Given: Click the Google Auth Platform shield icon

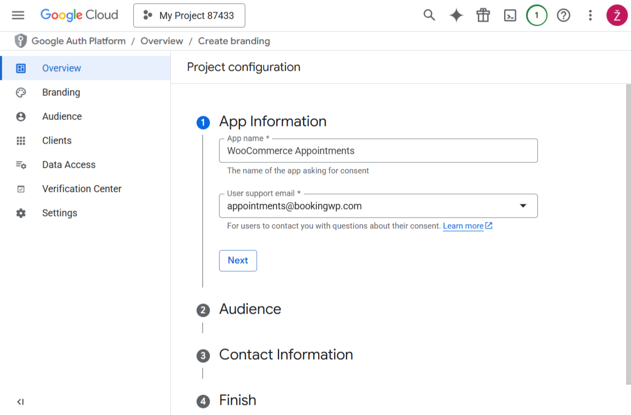Looking at the screenshot, I should [x=20, y=41].
